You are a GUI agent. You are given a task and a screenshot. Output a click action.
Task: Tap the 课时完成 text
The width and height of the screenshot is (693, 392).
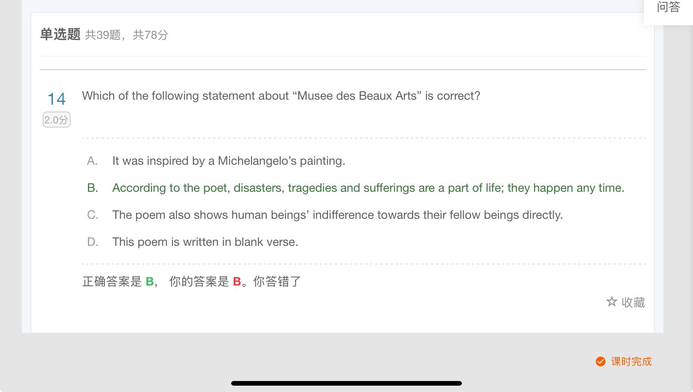pos(631,362)
